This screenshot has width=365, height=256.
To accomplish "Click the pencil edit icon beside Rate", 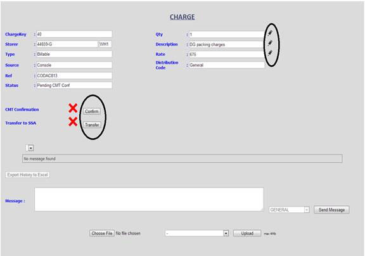I will coord(270,53).
